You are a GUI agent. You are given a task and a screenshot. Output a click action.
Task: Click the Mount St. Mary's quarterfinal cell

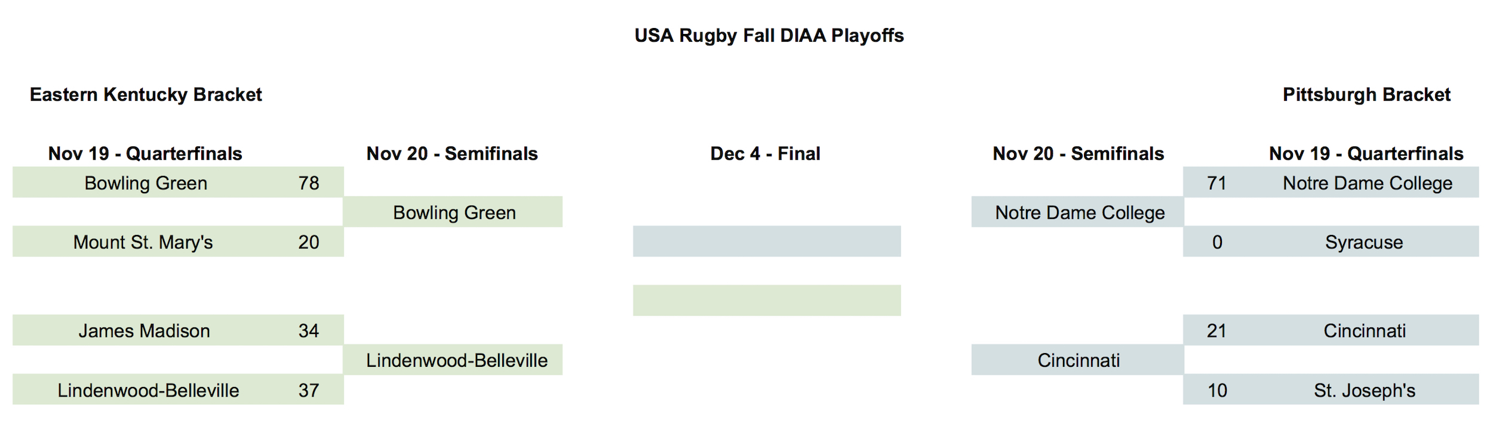[x=146, y=242]
